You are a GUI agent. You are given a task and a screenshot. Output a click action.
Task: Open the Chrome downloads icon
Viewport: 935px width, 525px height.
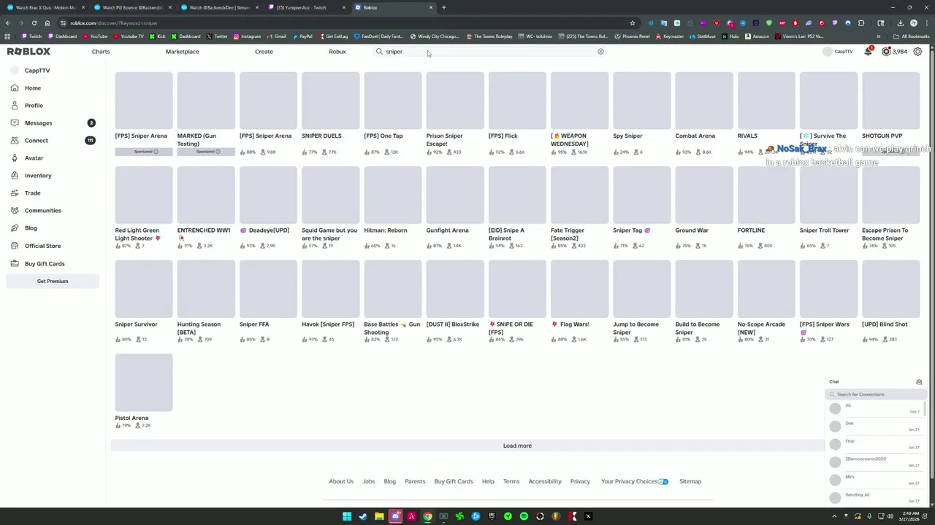pos(900,23)
